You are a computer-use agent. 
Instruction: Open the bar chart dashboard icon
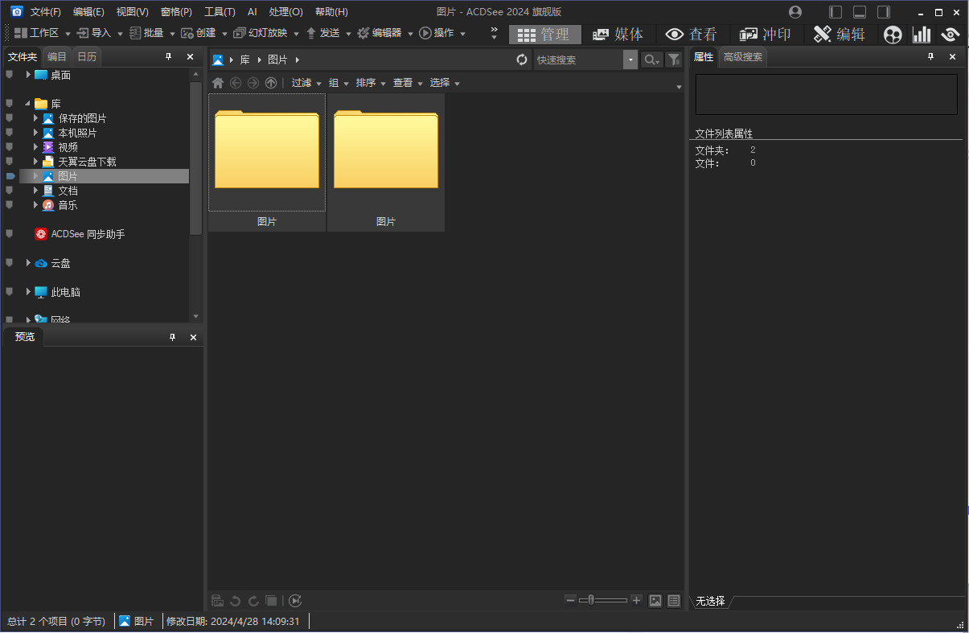(x=922, y=34)
